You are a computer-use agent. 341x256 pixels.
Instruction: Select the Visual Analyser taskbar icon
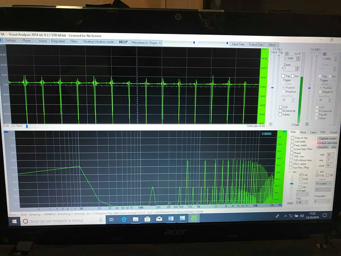coord(194,218)
